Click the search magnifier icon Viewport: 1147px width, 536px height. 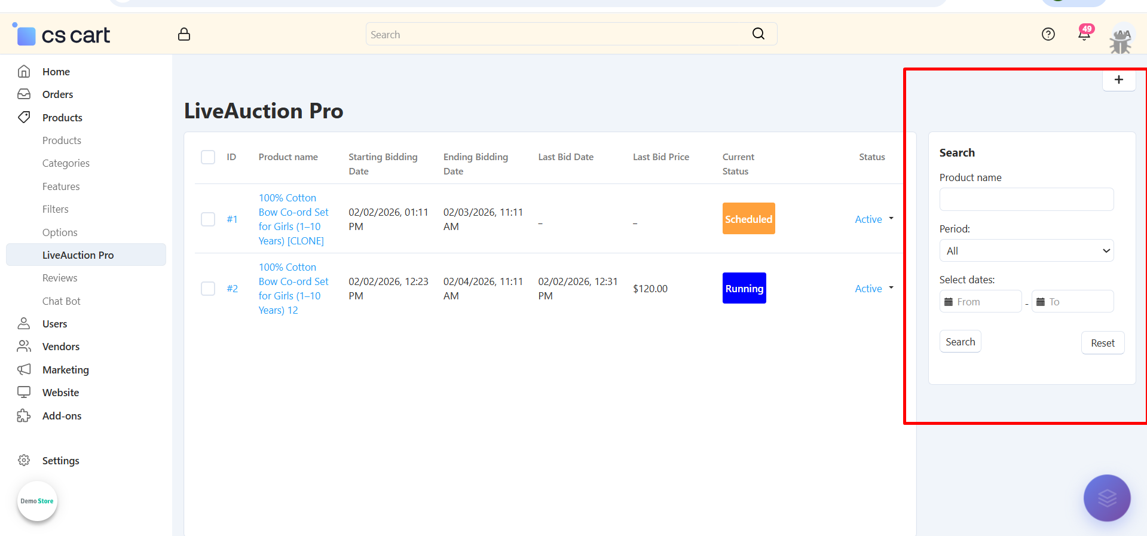tap(758, 34)
